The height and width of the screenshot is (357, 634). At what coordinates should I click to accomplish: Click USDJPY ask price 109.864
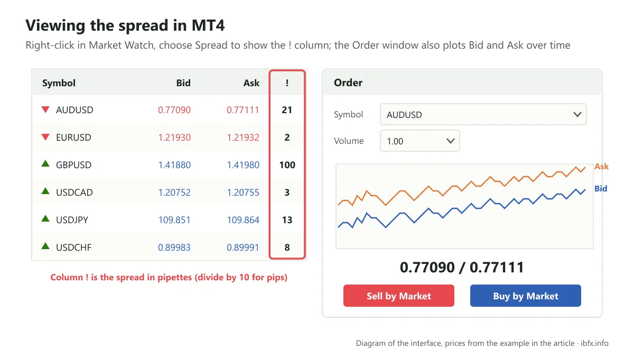243,220
